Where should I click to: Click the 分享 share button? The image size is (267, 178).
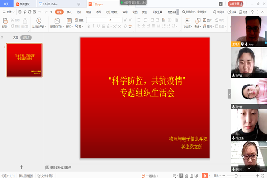[x=232, y=12]
